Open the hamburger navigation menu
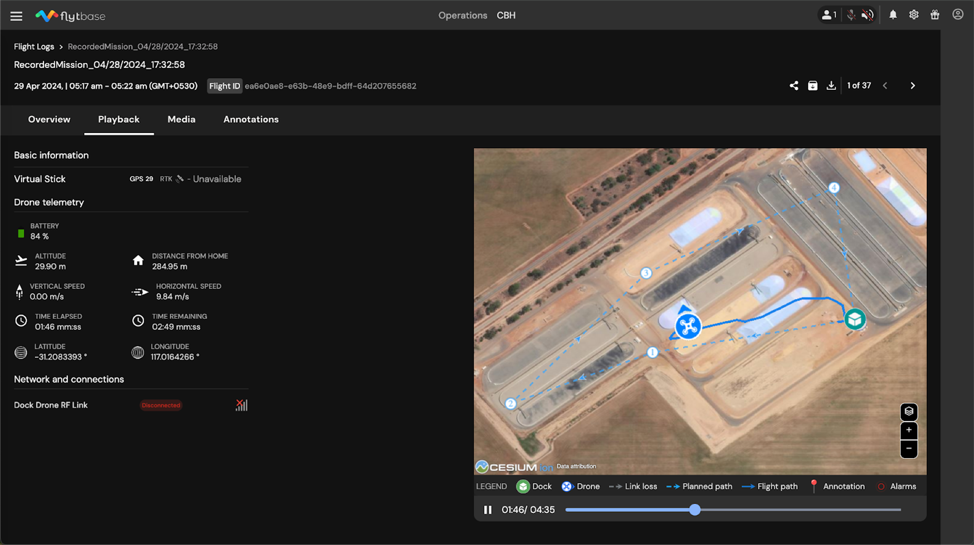The height and width of the screenshot is (545, 974). point(16,16)
